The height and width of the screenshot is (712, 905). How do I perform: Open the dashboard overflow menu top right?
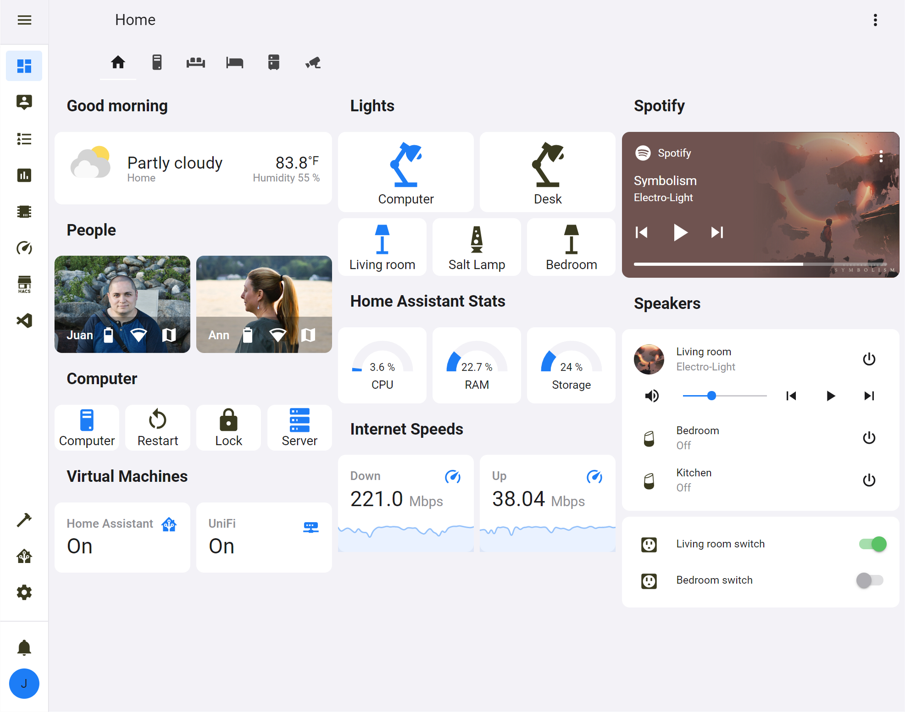(x=875, y=20)
